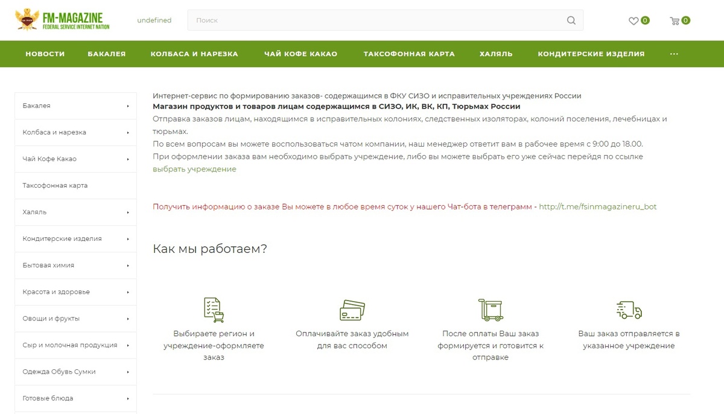724x414 pixels.
Task: Expand the Халяль sidebar arrow
Action: 128,212
